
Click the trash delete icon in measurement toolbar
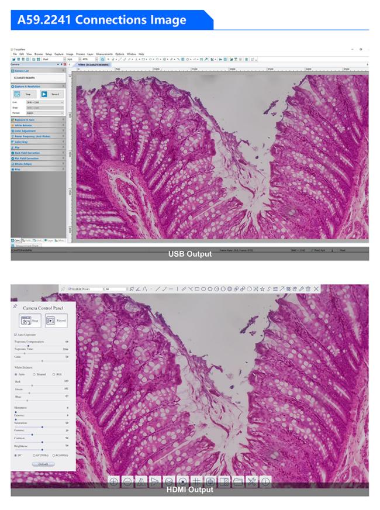308,289
